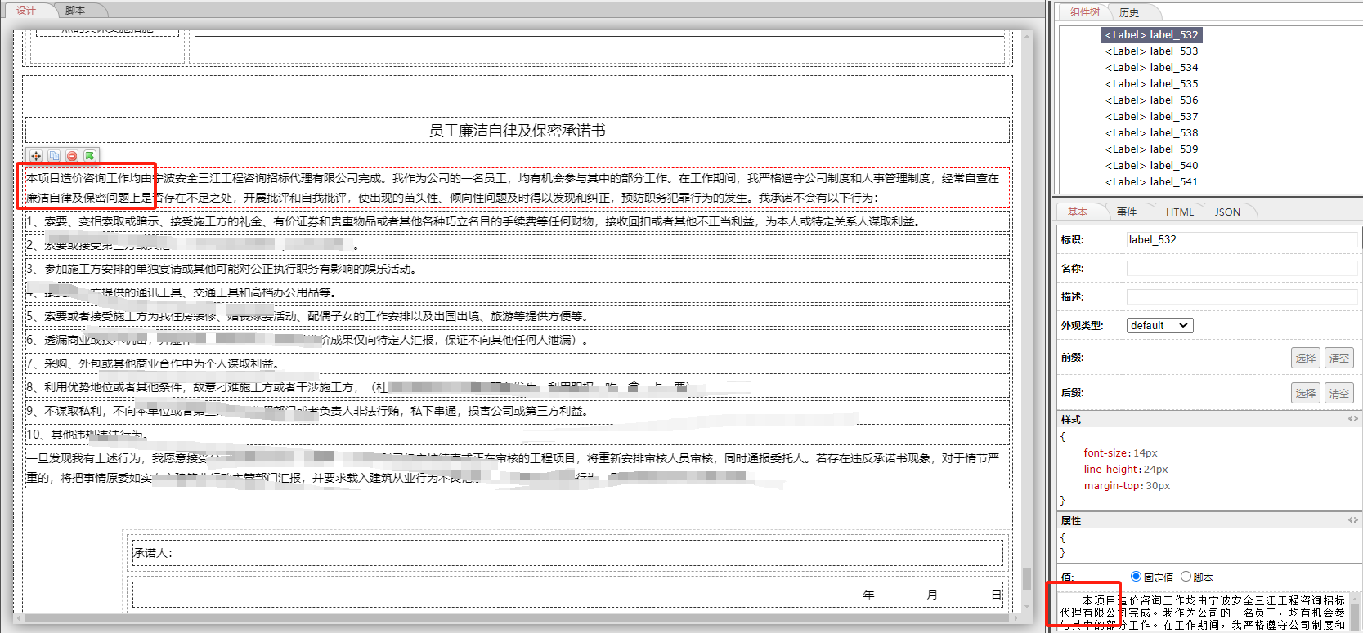Click the green arrow icon in floating toolbar
The height and width of the screenshot is (633, 1363).
90,156
